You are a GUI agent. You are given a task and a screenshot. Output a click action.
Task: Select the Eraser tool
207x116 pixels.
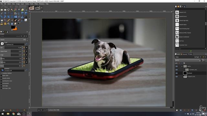click(x=16, y=20)
